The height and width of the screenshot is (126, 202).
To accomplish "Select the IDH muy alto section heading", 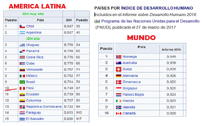I will (x=33, y=14).
